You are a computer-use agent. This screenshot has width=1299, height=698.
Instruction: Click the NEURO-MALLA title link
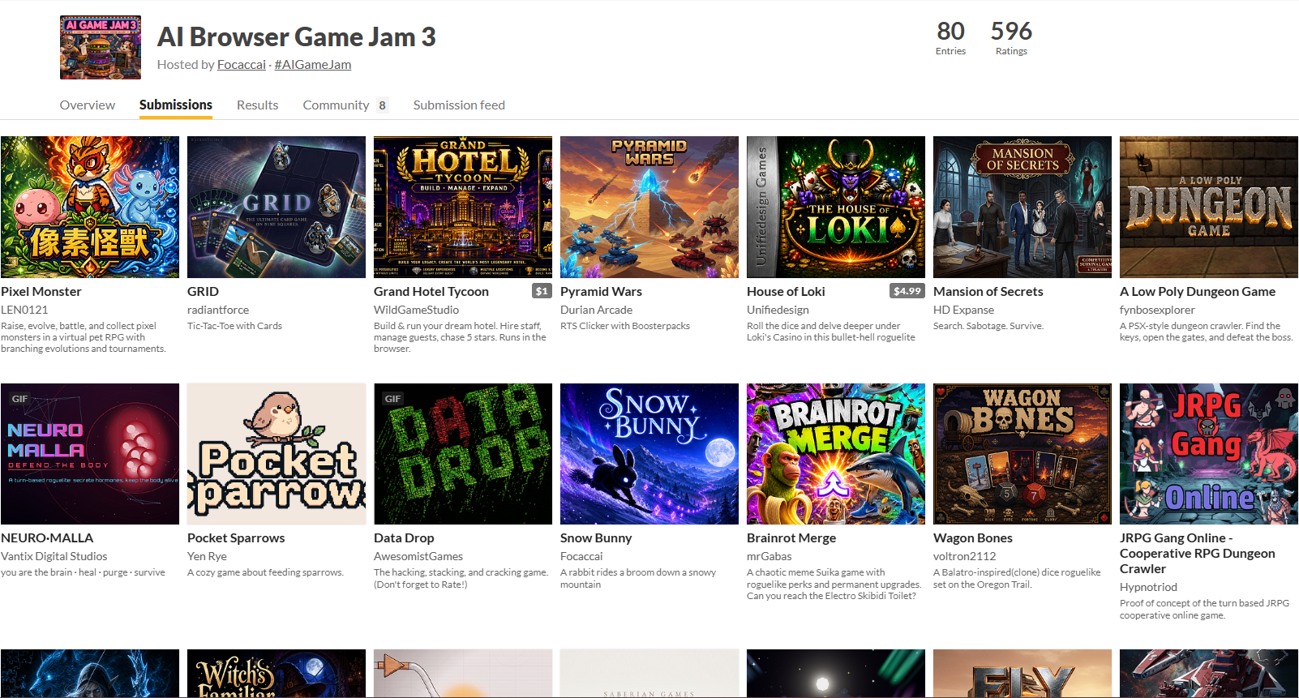point(47,538)
